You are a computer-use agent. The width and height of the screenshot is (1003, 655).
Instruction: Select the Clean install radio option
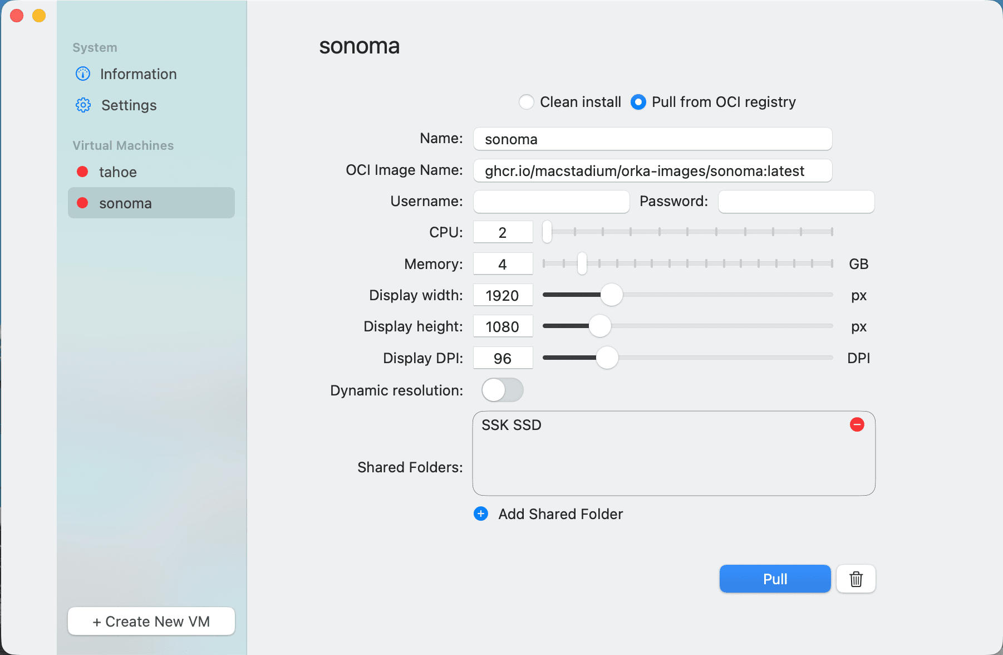(x=526, y=102)
